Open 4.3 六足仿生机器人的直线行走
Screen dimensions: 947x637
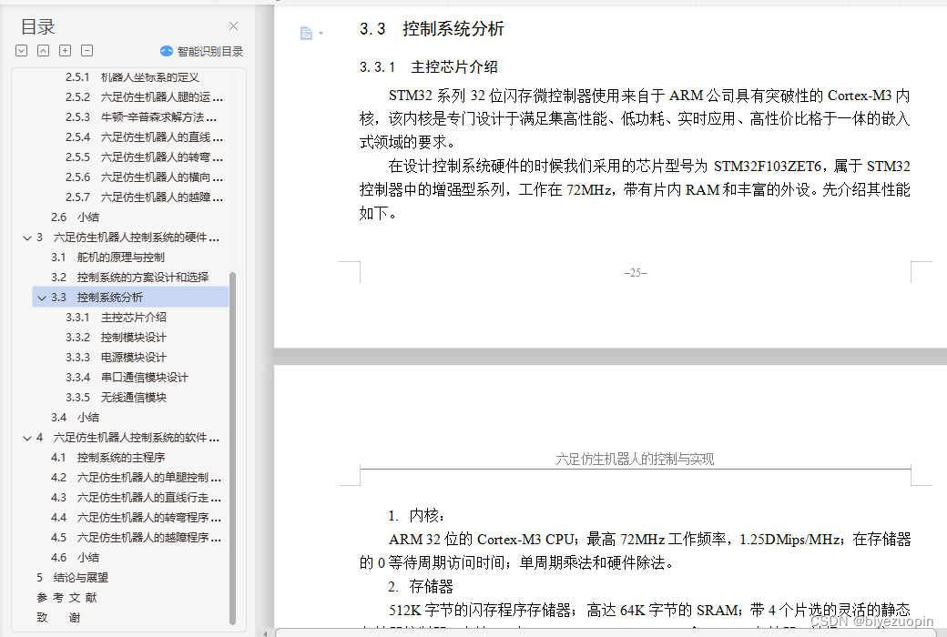(x=137, y=498)
